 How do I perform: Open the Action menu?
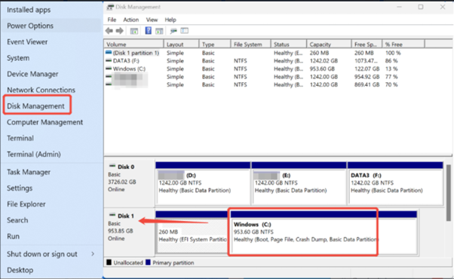tap(131, 20)
